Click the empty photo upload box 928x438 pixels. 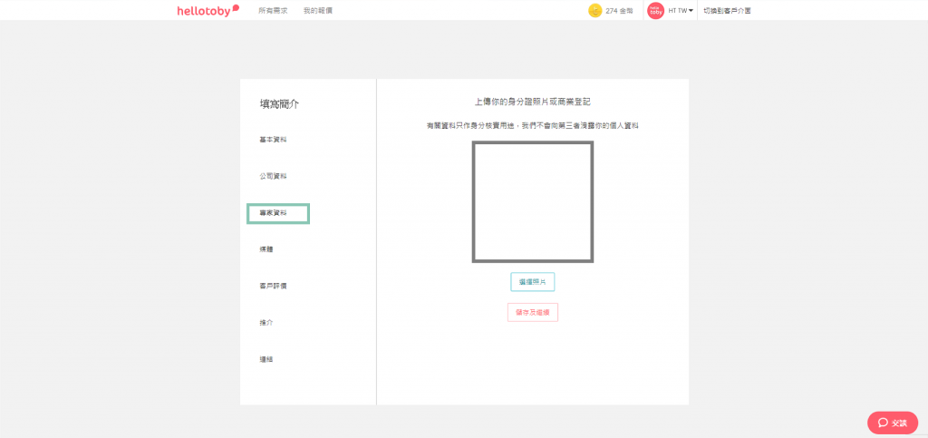pyautogui.click(x=532, y=202)
